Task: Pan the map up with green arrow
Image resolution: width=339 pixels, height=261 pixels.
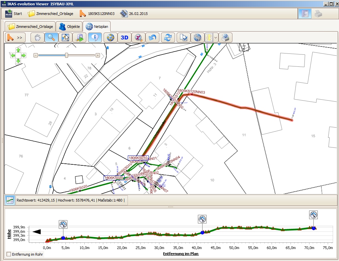Action: tap(18, 50)
